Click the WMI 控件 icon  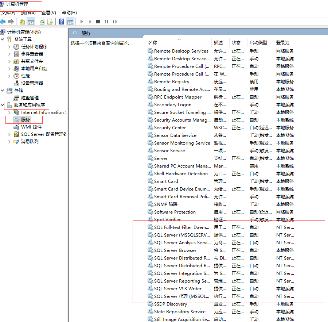click(16, 127)
